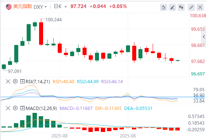Click the 100.244 high price label
This screenshot has height=140, width=206.
click(53, 20)
